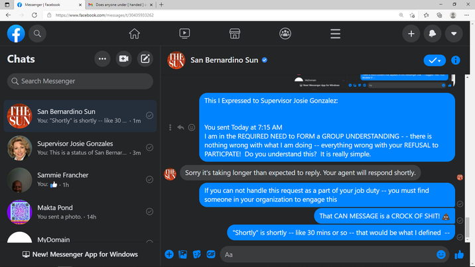
Task: Open MyDomain conversation
Action: (x=80, y=239)
